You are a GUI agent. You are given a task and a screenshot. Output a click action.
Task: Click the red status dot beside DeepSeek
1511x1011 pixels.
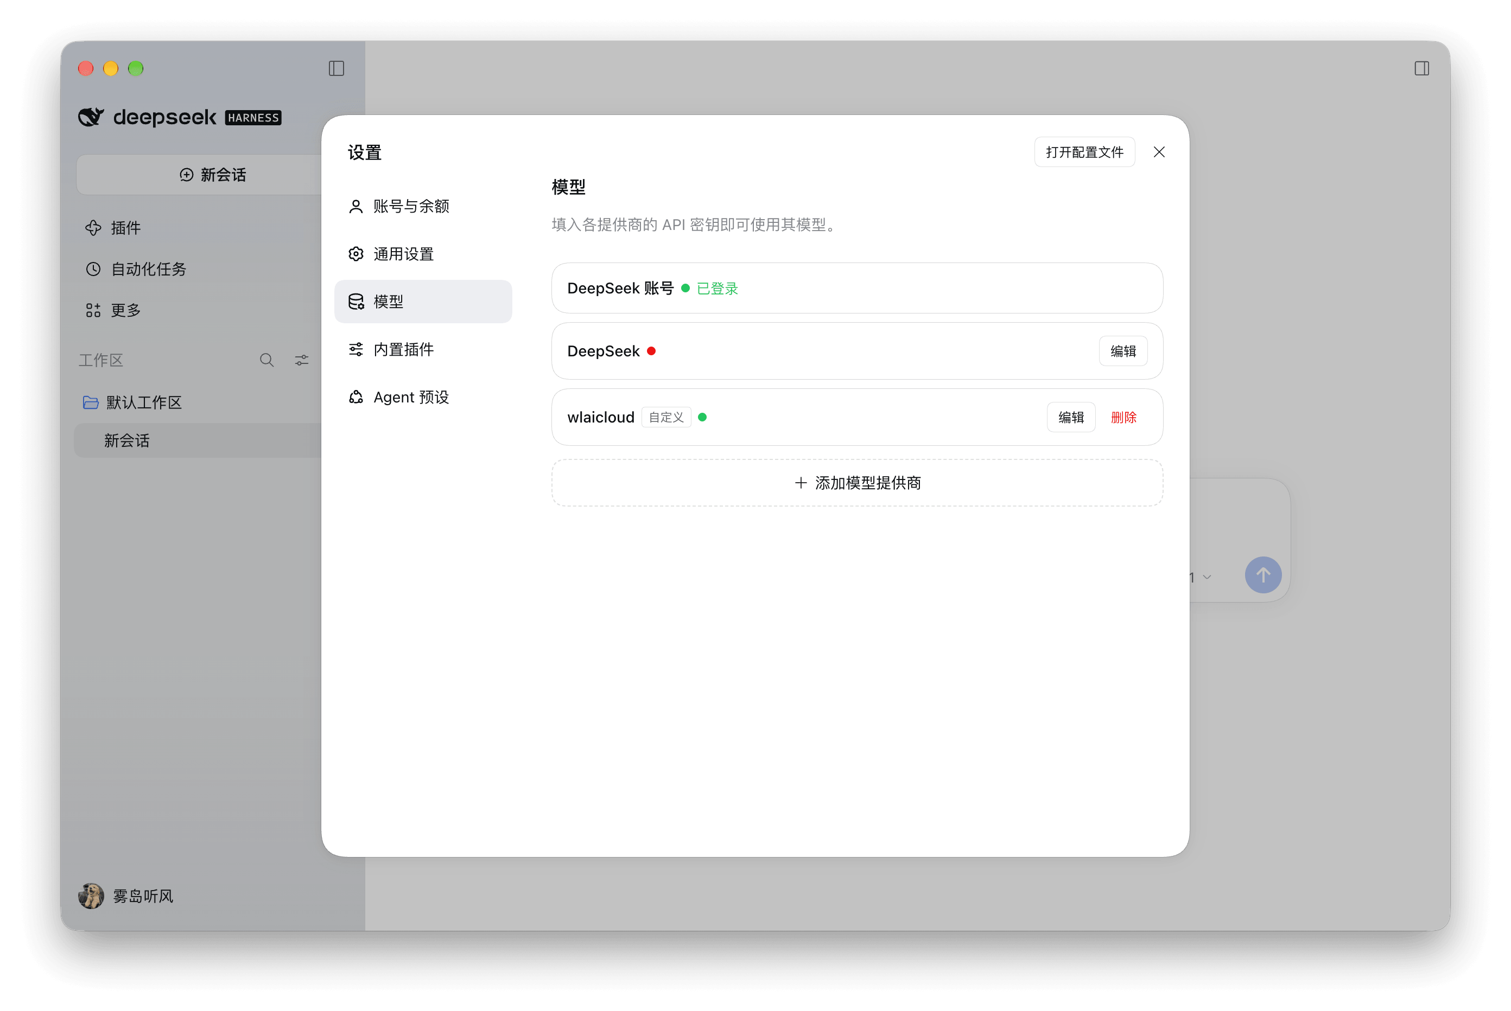(x=651, y=351)
